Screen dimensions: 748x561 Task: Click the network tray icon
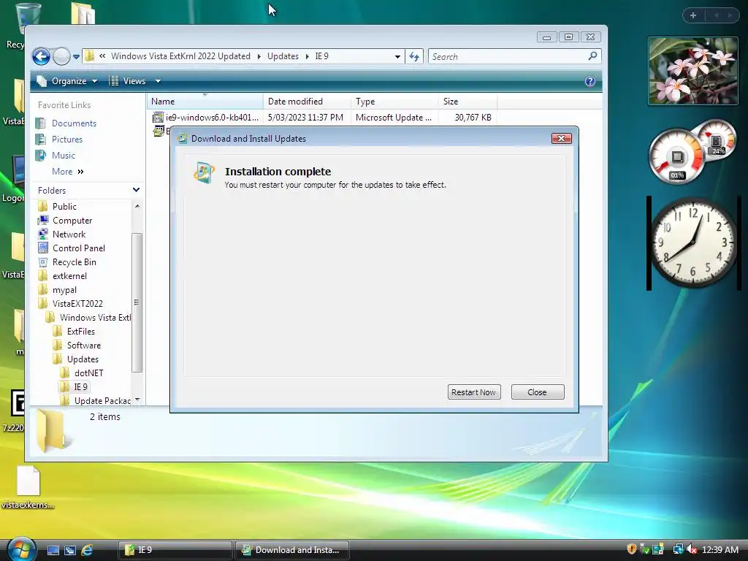tap(678, 549)
